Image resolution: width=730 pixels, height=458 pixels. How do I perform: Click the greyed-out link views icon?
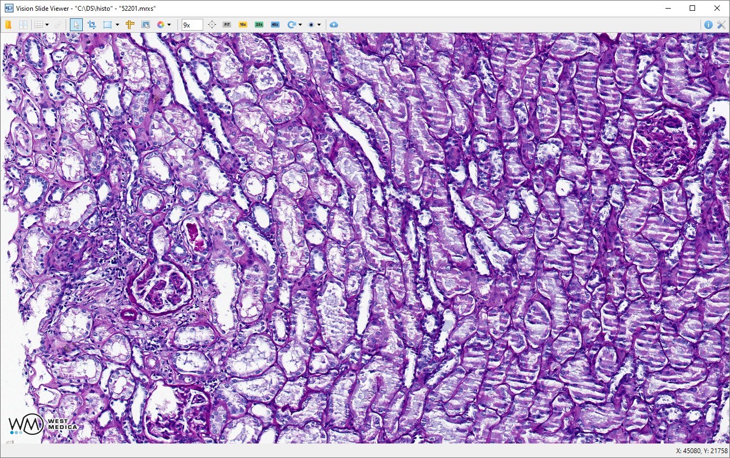click(58, 25)
